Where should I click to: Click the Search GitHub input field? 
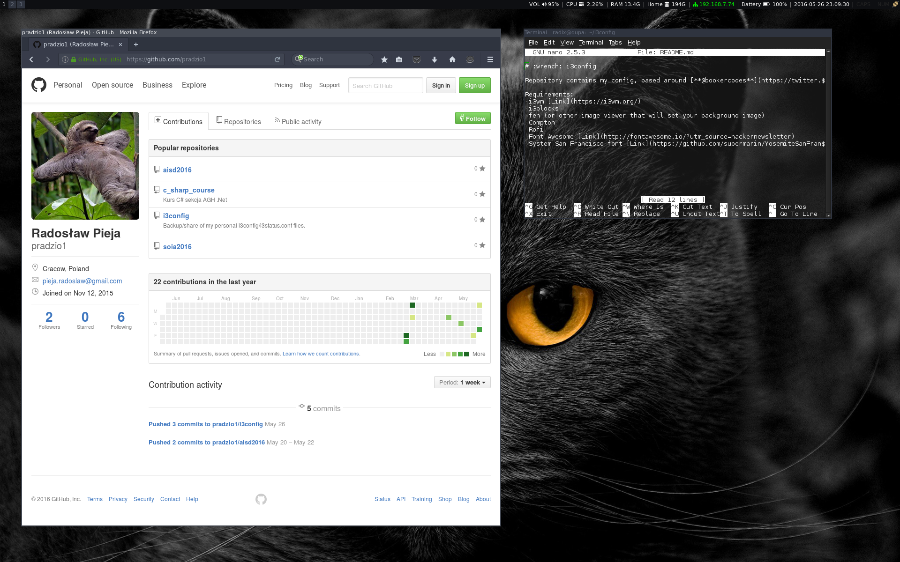(x=385, y=86)
